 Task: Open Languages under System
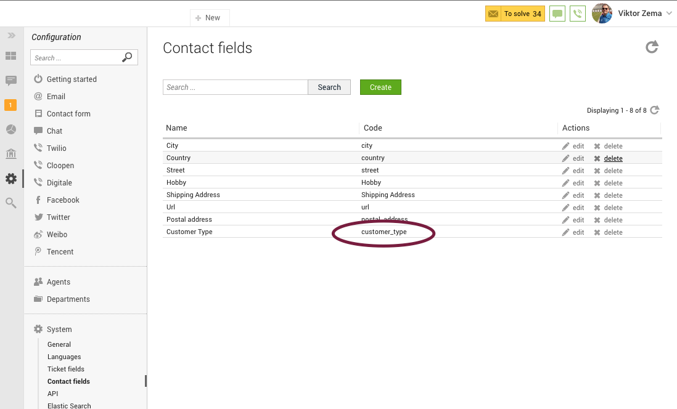coord(64,357)
